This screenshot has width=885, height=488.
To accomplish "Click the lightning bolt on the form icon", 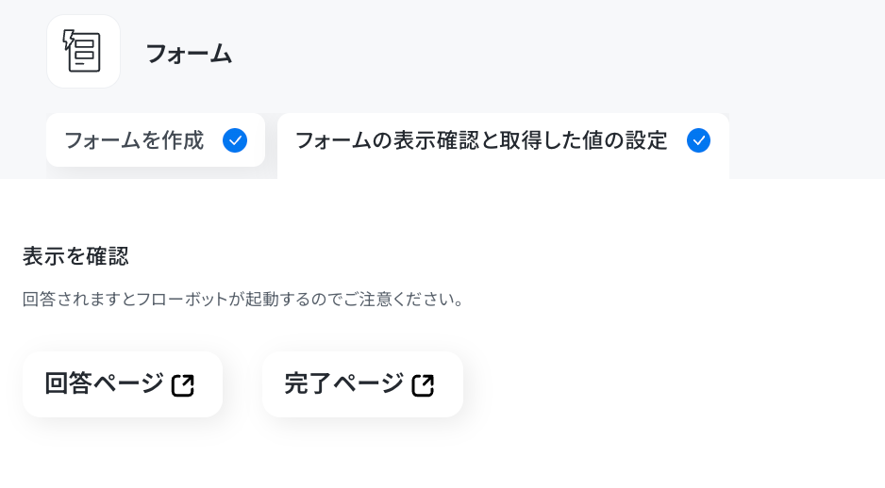I will coord(68,41).
